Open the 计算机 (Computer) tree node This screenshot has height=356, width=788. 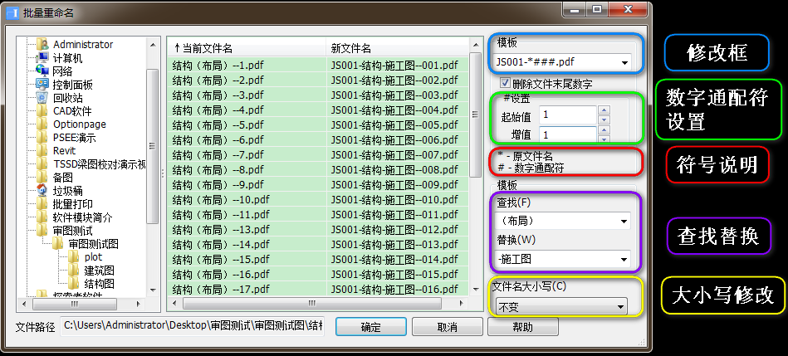[x=66, y=58]
